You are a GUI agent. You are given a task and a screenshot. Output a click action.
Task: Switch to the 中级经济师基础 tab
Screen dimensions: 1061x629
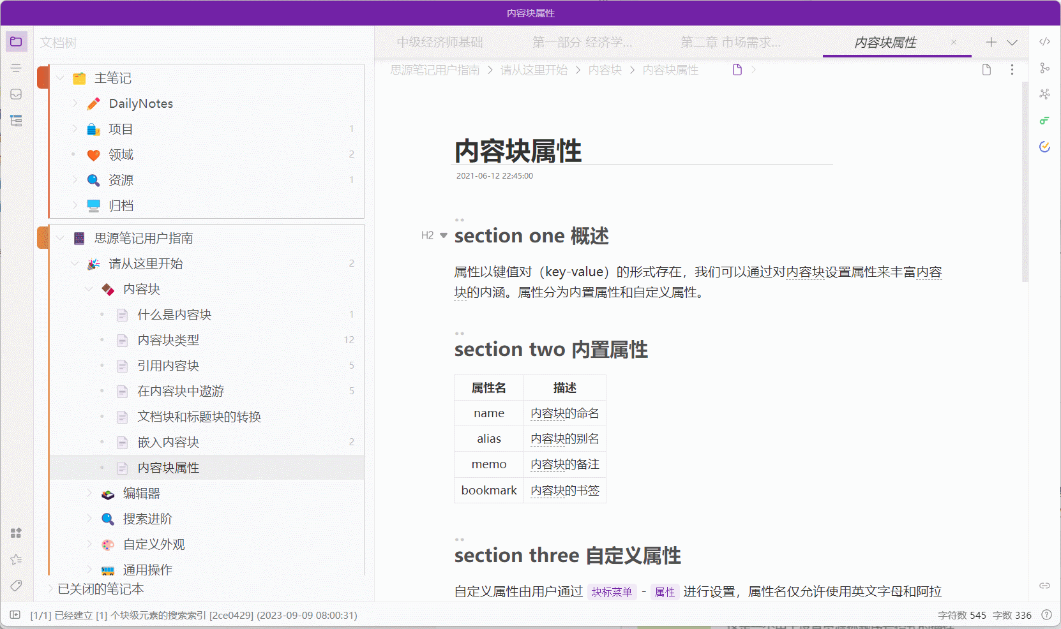(x=439, y=43)
